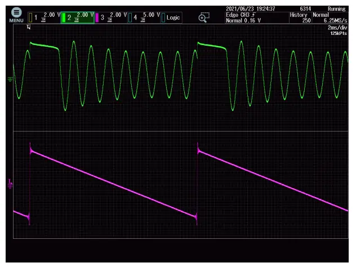Select channel 3 magenta tab
Image resolution: width=356 pixels, height=267 pixels.
click(x=111, y=17)
